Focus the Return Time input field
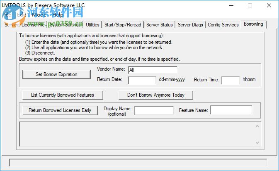This screenshot has height=171, width=279. pyautogui.click(x=230, y=80)
